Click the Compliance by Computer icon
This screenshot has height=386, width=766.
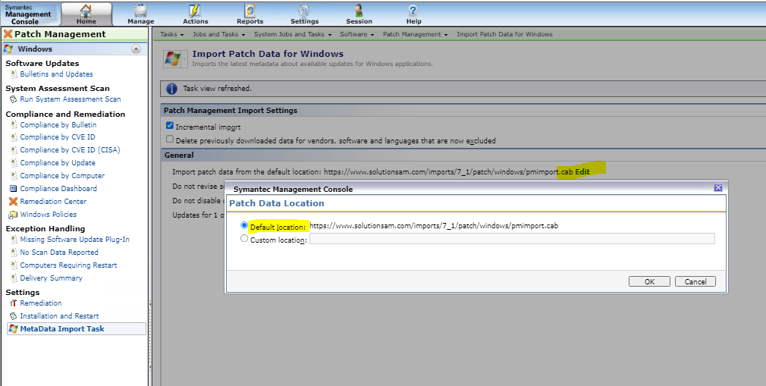pos(14,176)
